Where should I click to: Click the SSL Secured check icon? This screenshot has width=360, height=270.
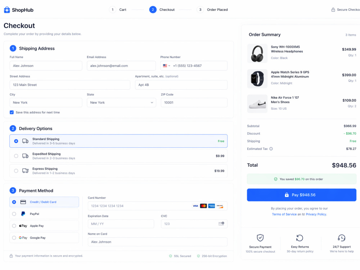pyautogui.click(x=170, y=256)
